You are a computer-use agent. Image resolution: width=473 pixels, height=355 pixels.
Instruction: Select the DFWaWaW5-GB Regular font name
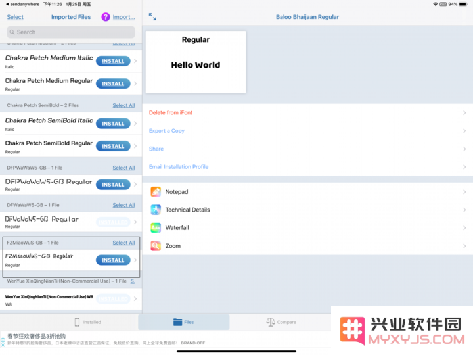(41, 219)
